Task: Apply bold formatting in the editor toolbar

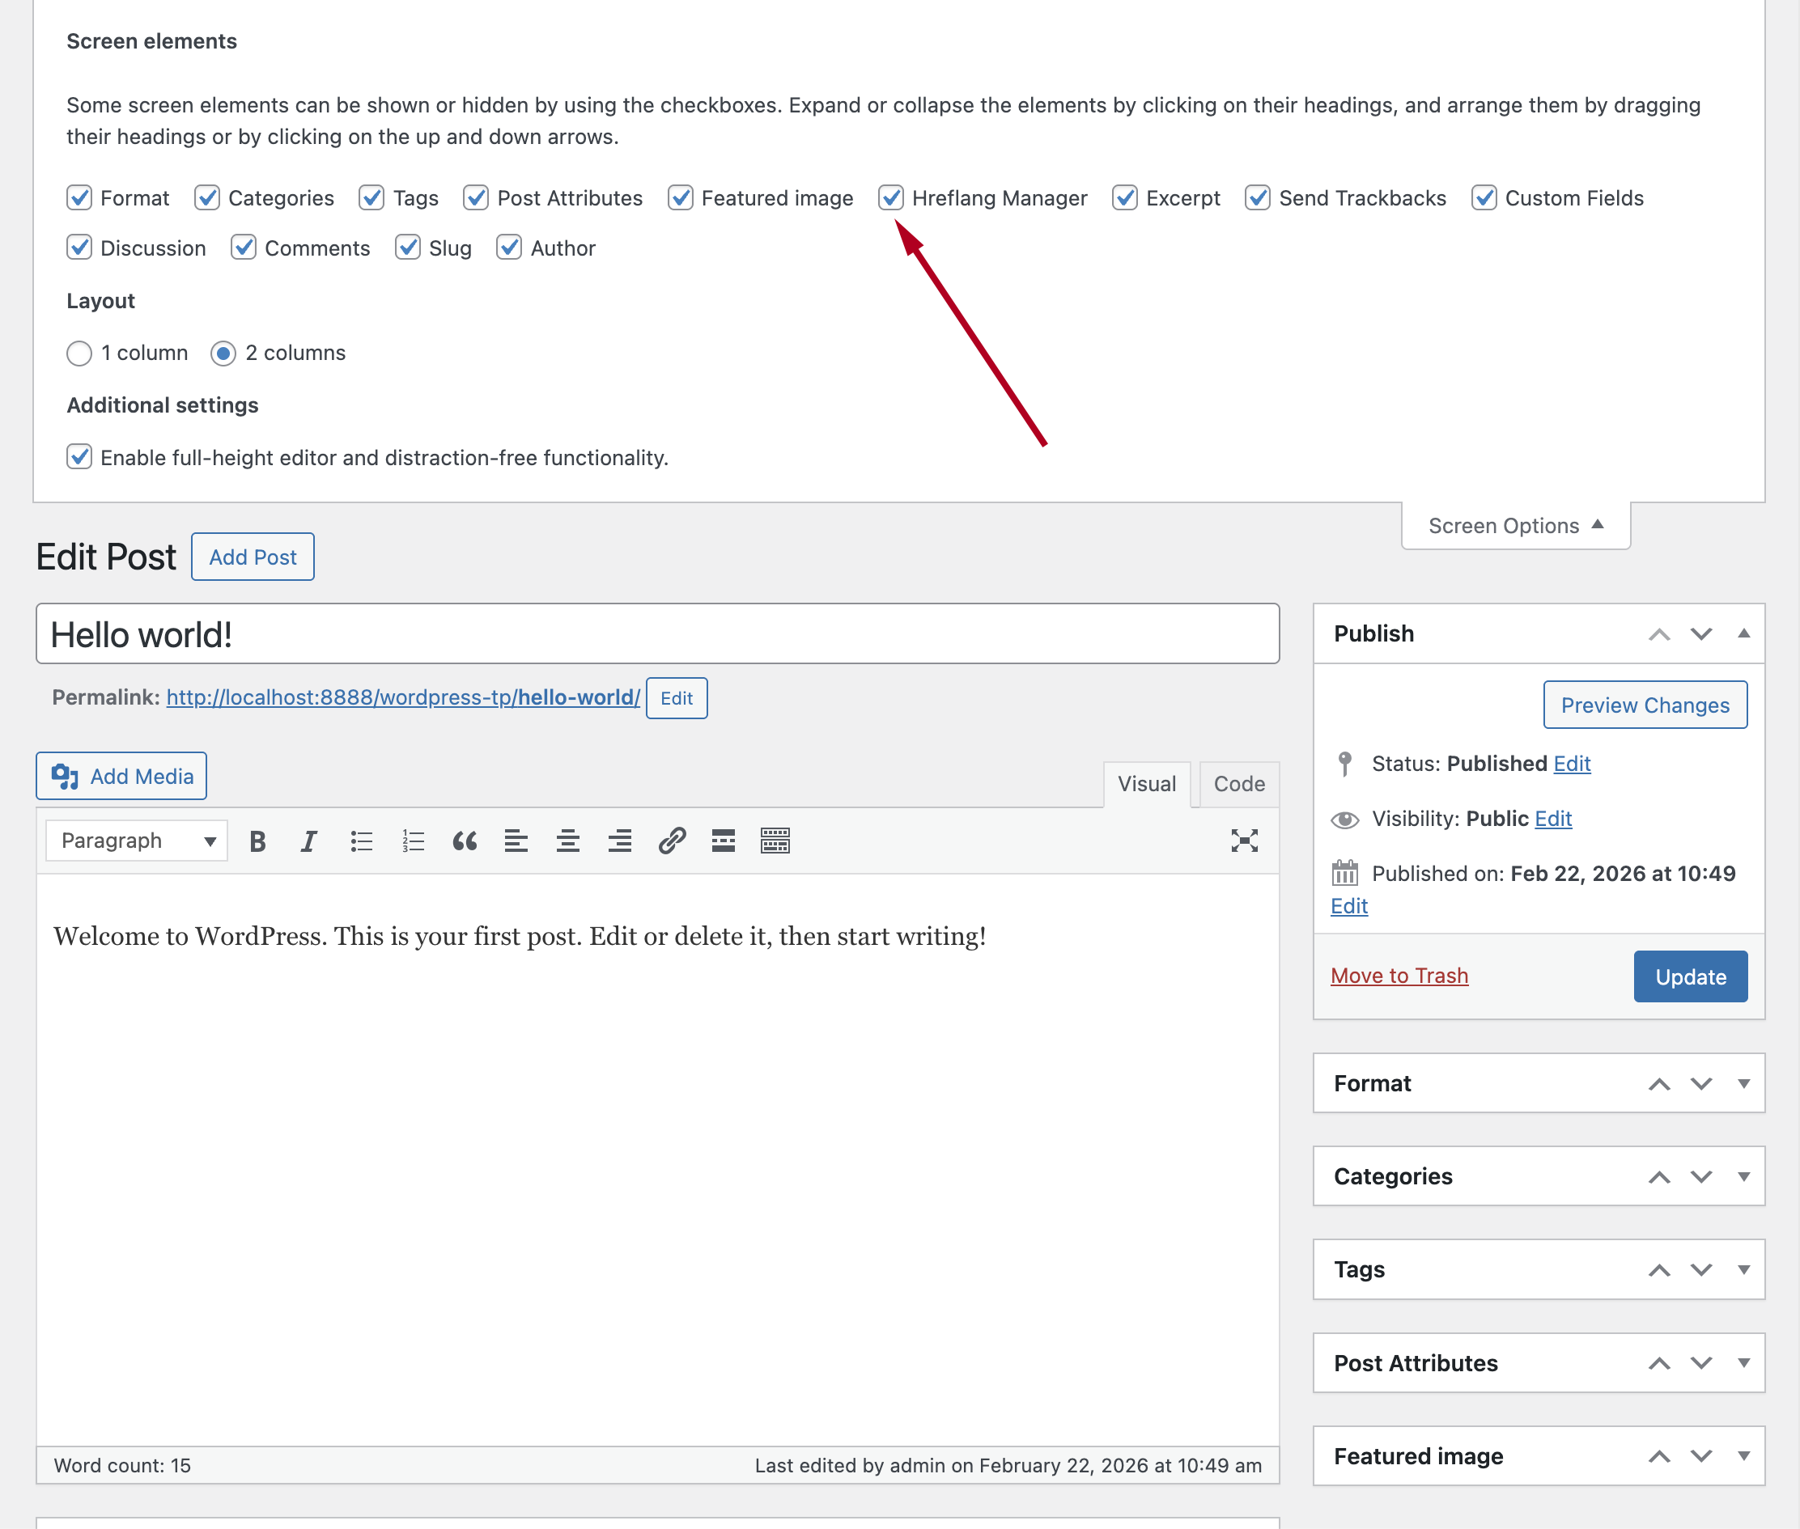Action: [x=257, y=840]
